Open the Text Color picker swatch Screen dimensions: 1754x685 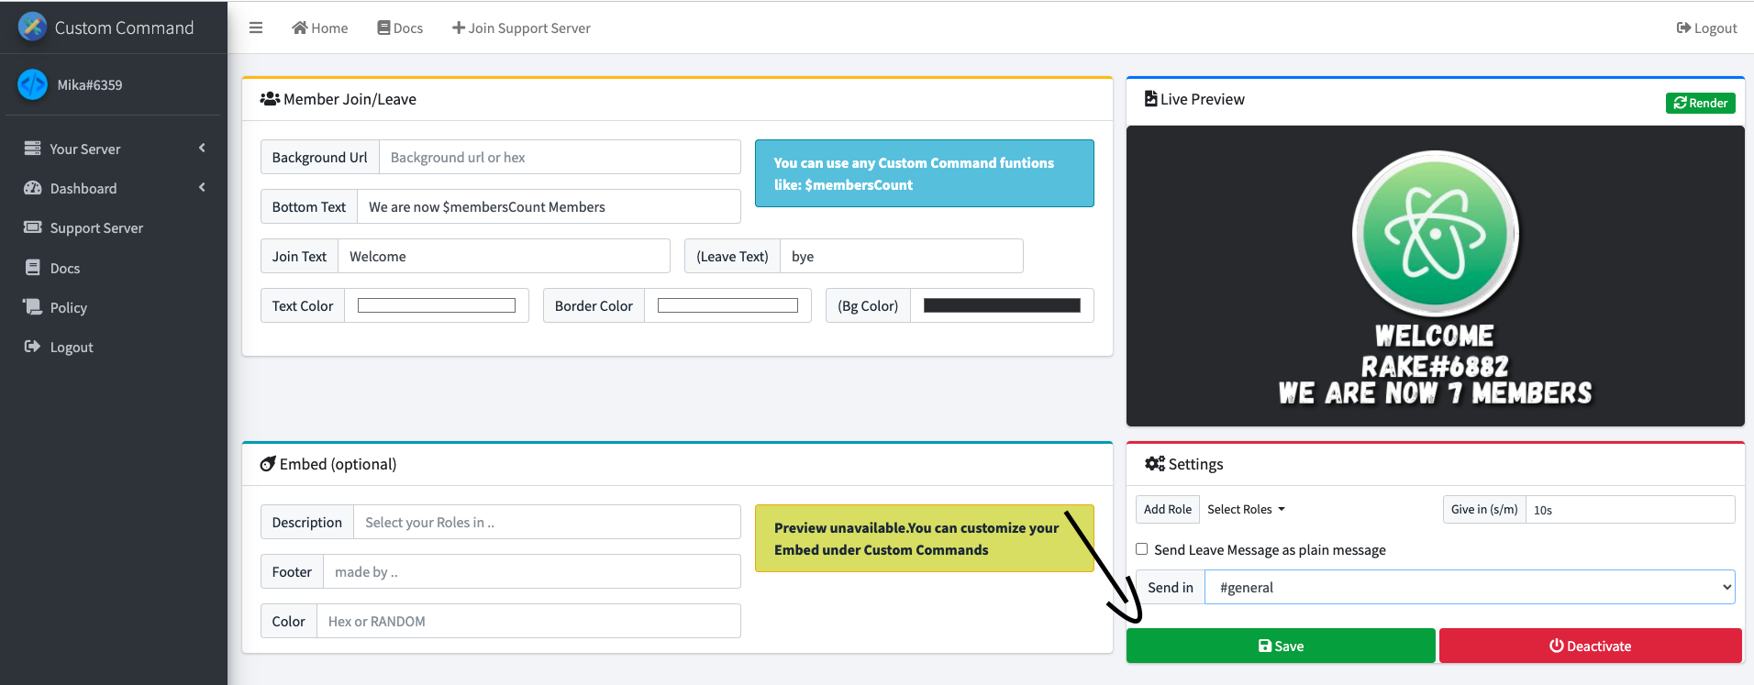(437, 305)
